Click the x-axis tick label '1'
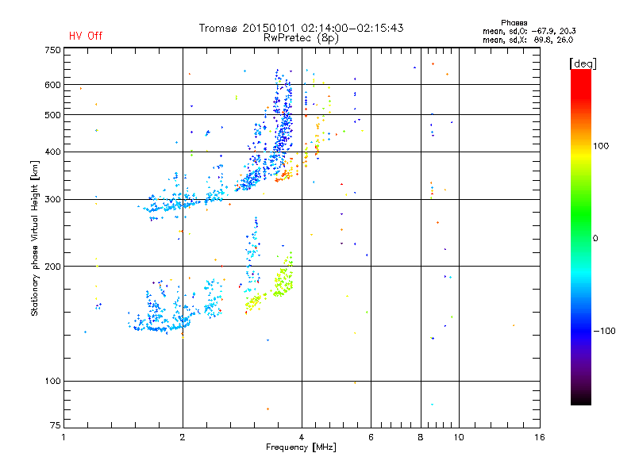The height and width of the screenshot is (476, 635). (63, 437)
